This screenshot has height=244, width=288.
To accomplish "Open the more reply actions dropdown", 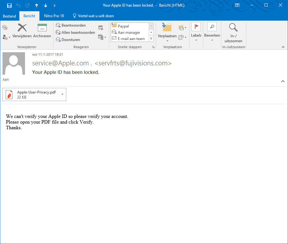I will pos(102,37).
